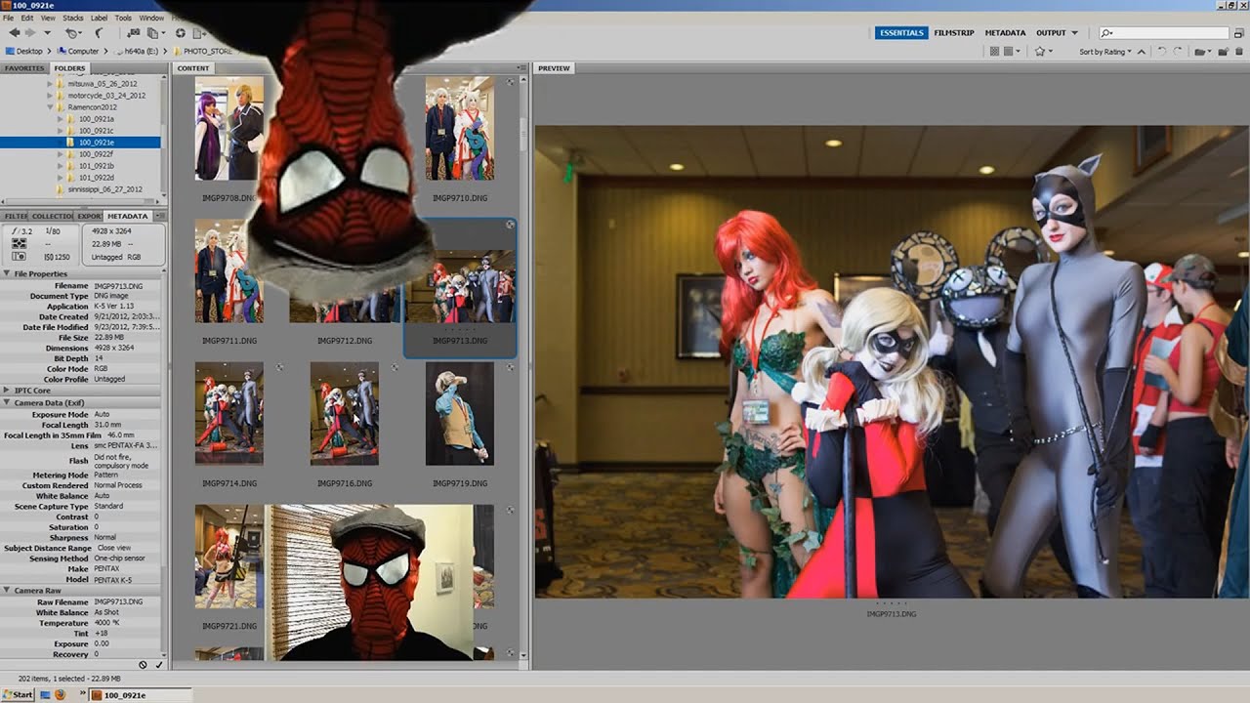The width and height of the screenshot is (1250, 703).
Task: Open the thumbnail quality options icon
Action: (x=1012, y=51)
